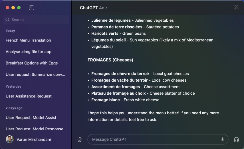Open the ChatGPT 4o model dropdown
The width and height of the screenshot is (244, 149).
(x=94, y=8)
